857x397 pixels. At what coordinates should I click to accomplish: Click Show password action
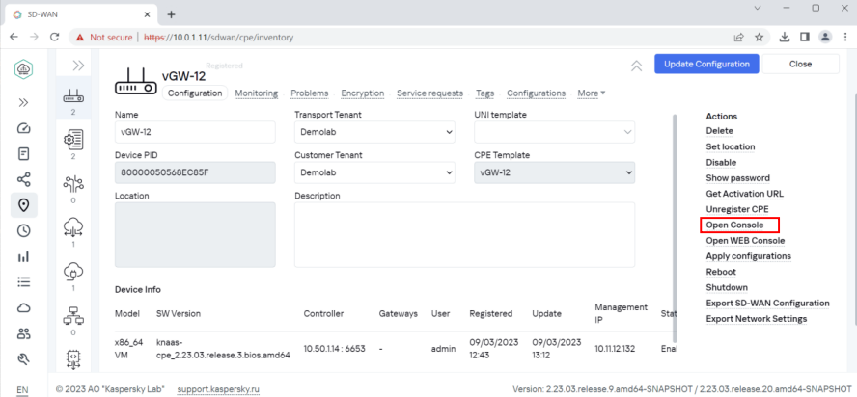click(738, 178)
